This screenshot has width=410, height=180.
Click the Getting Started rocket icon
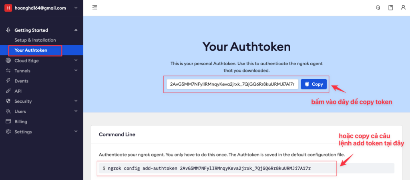coord(8,30)
